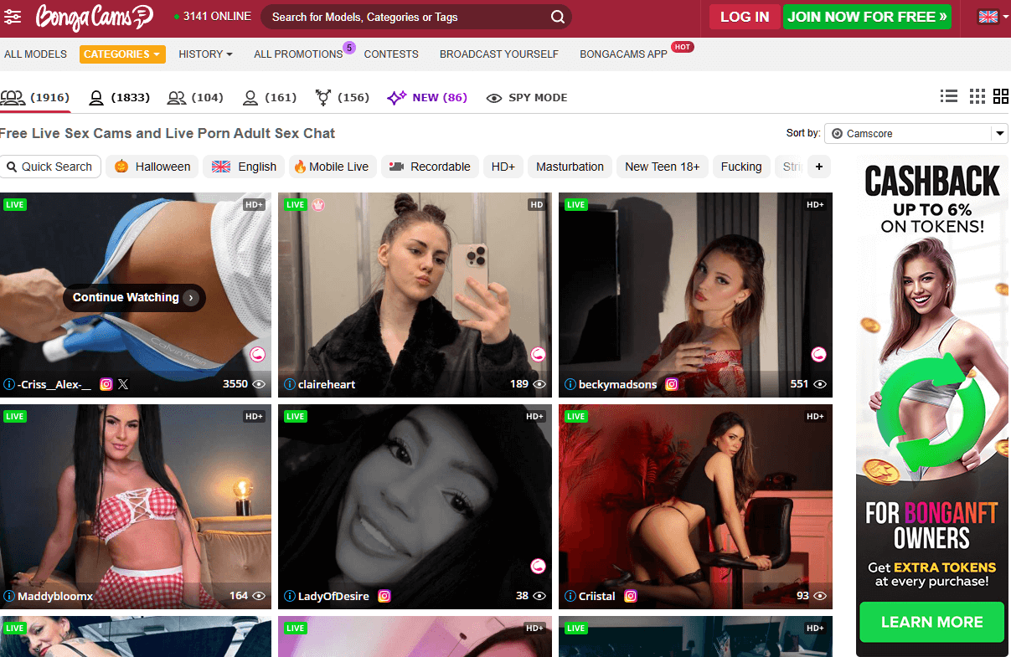The width and height of the screenshot is (1011, 657).
Task: Open the CONTESTS menu item
Action: click(x=390, y=54)
